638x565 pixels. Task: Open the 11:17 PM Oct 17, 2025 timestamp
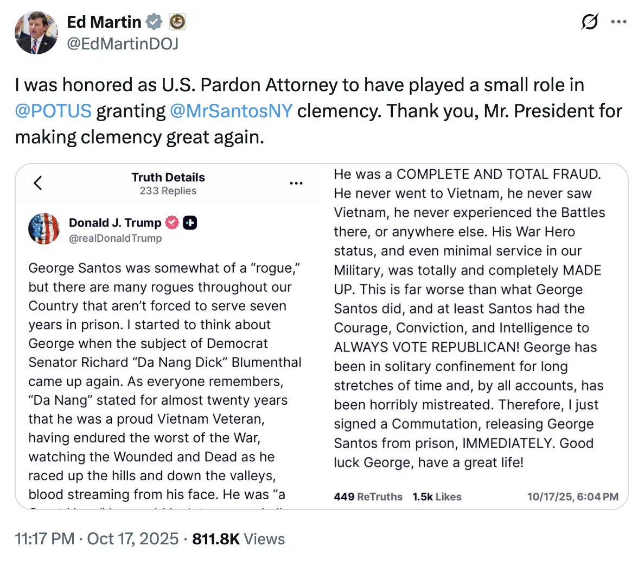click(x=97, y=539)
